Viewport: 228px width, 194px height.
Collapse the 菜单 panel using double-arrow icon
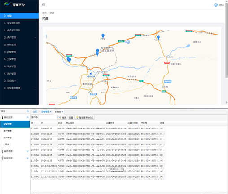click(x=28, y=111)
